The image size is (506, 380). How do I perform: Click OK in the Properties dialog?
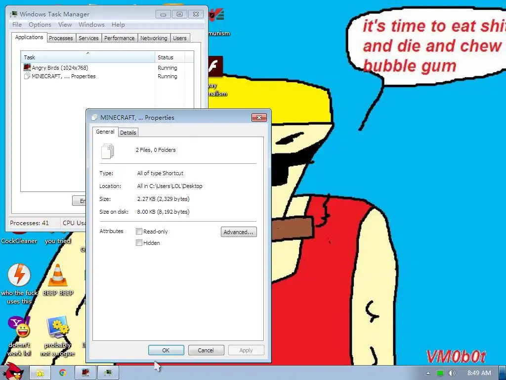tap(166, 350)
